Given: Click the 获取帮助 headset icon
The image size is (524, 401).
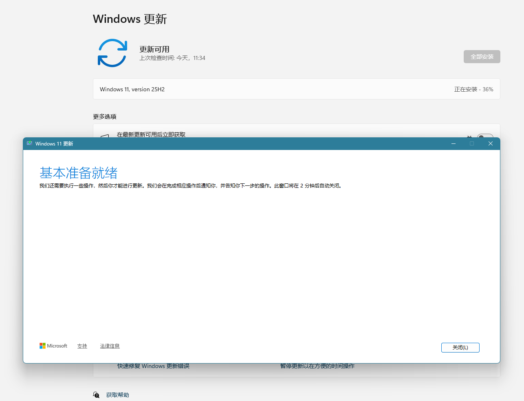Looking at the screenshot, I should tap(96, 395).
